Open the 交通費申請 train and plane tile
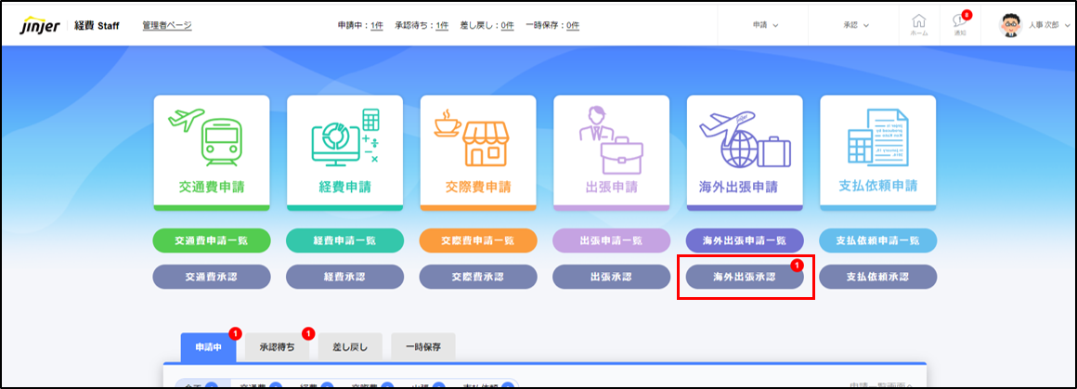This screenshot has height=389, width=1077. tap(212, 152)
